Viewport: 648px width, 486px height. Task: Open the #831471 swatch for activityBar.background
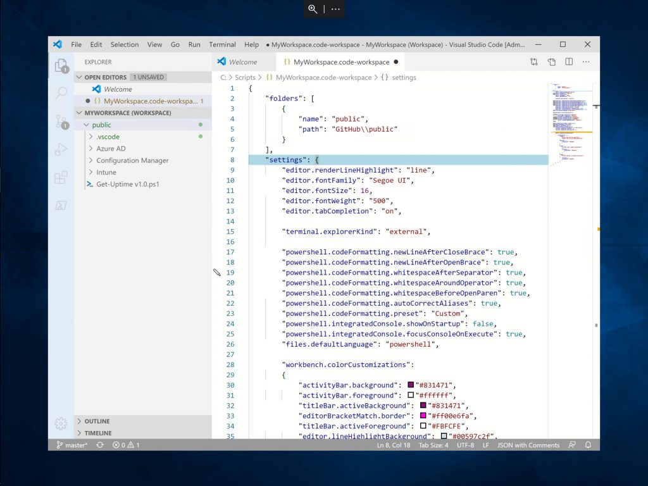(x=410, y=385)
